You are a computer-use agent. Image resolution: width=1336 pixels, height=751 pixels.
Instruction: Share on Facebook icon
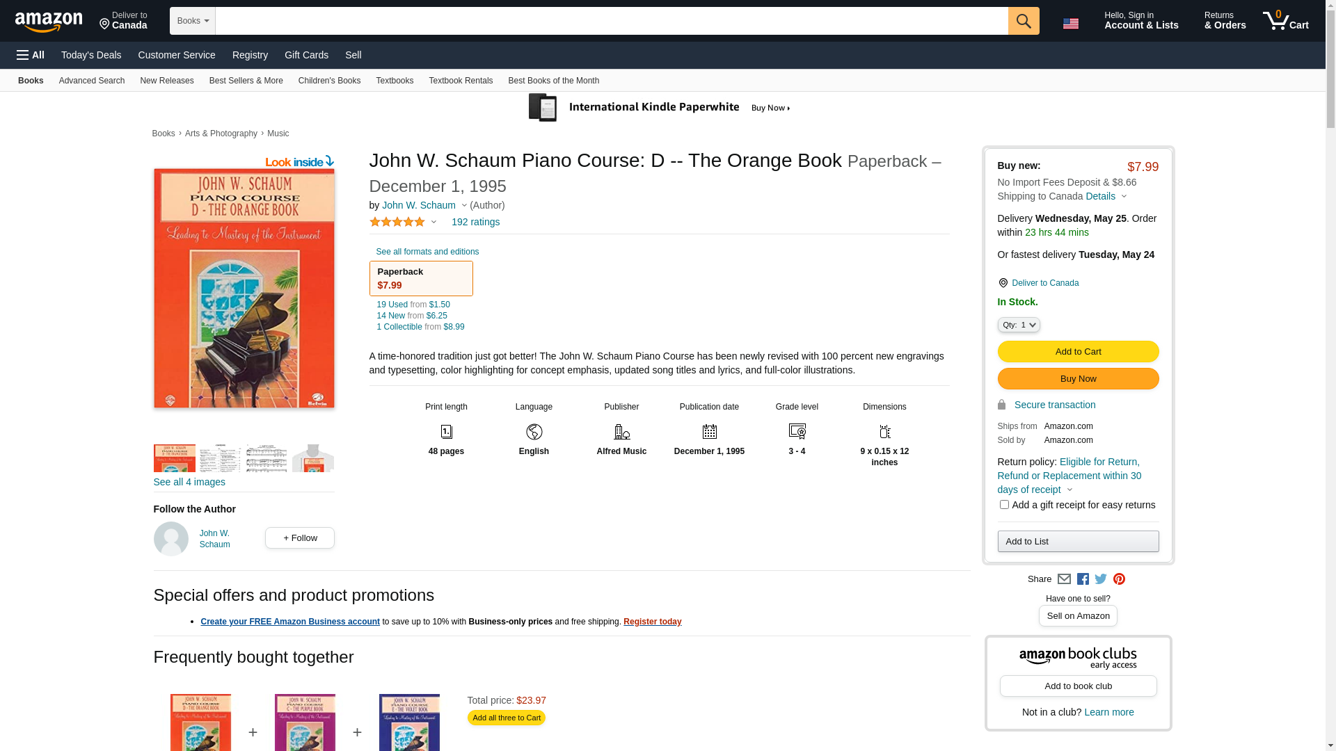[1083, 579]
